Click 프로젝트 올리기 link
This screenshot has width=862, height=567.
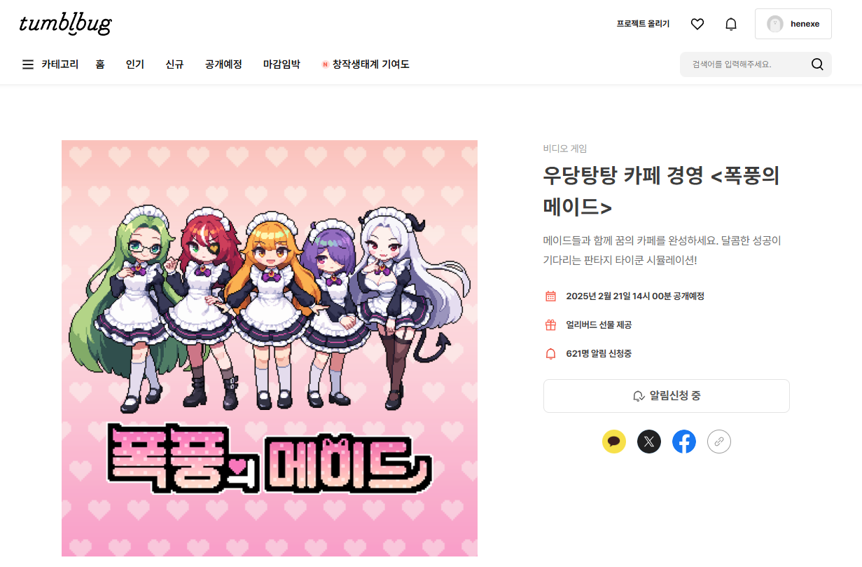pos(643,24)
